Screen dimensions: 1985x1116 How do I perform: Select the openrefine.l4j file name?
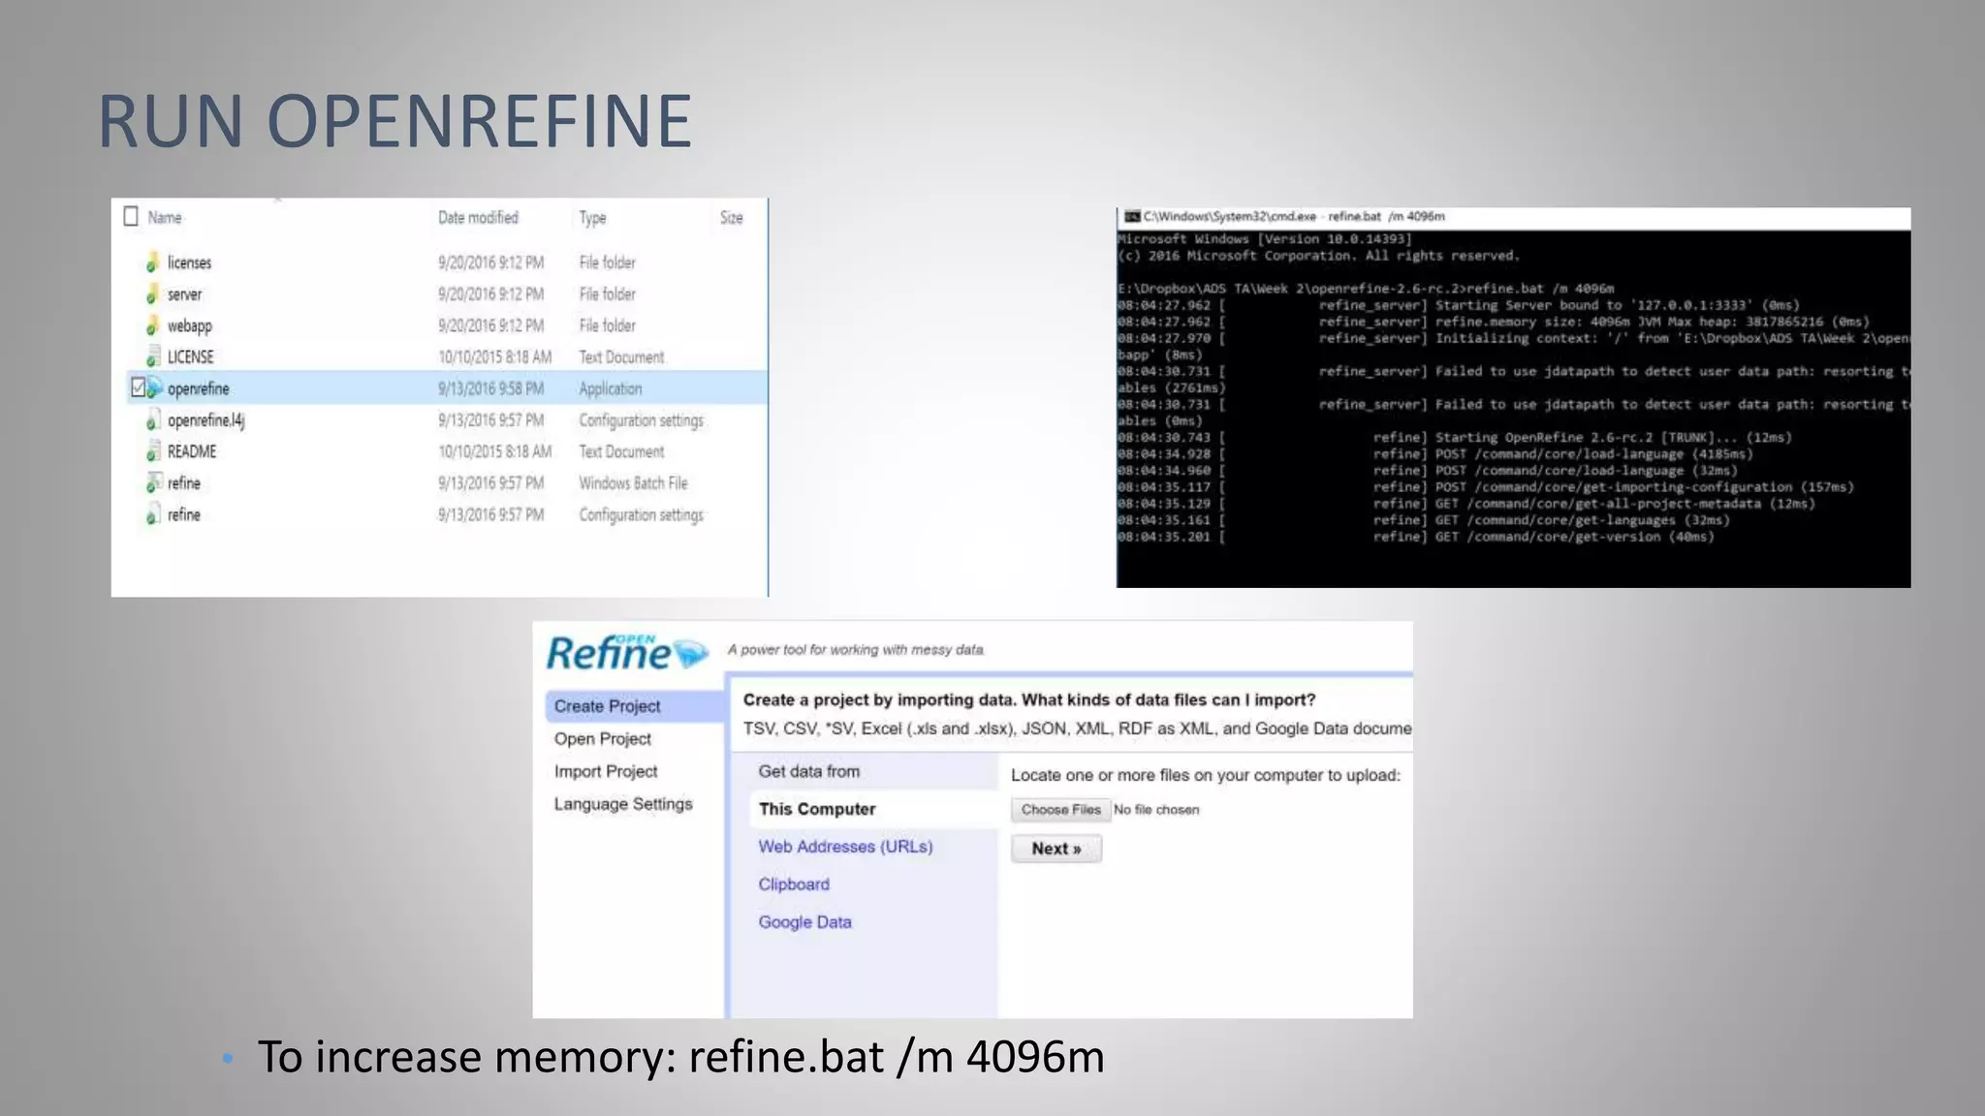pos(205,420)
